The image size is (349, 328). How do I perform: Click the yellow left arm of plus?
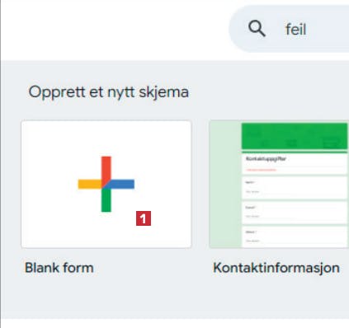(x=90, y=184)
